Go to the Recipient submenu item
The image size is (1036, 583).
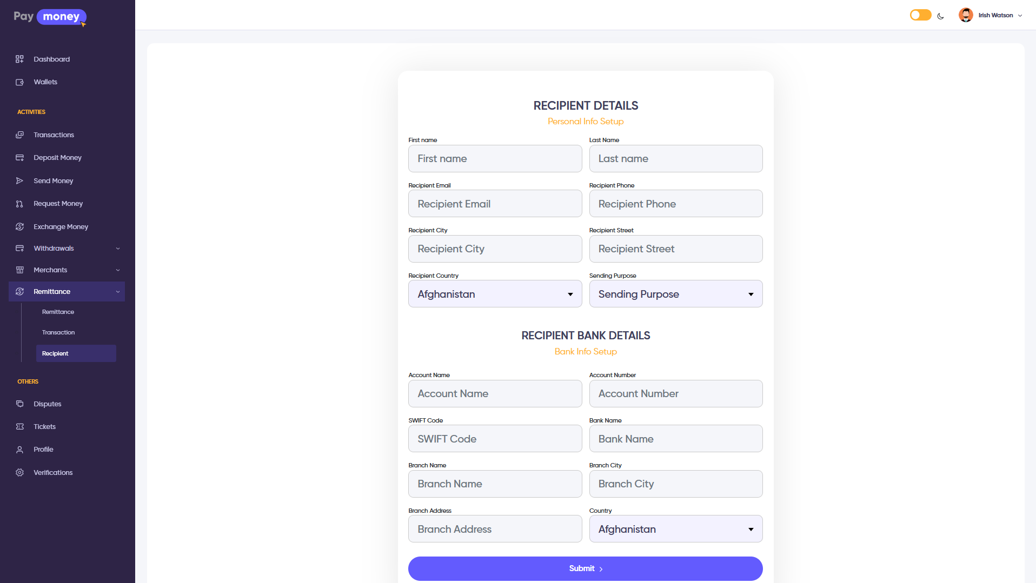[x=56, y=353]
